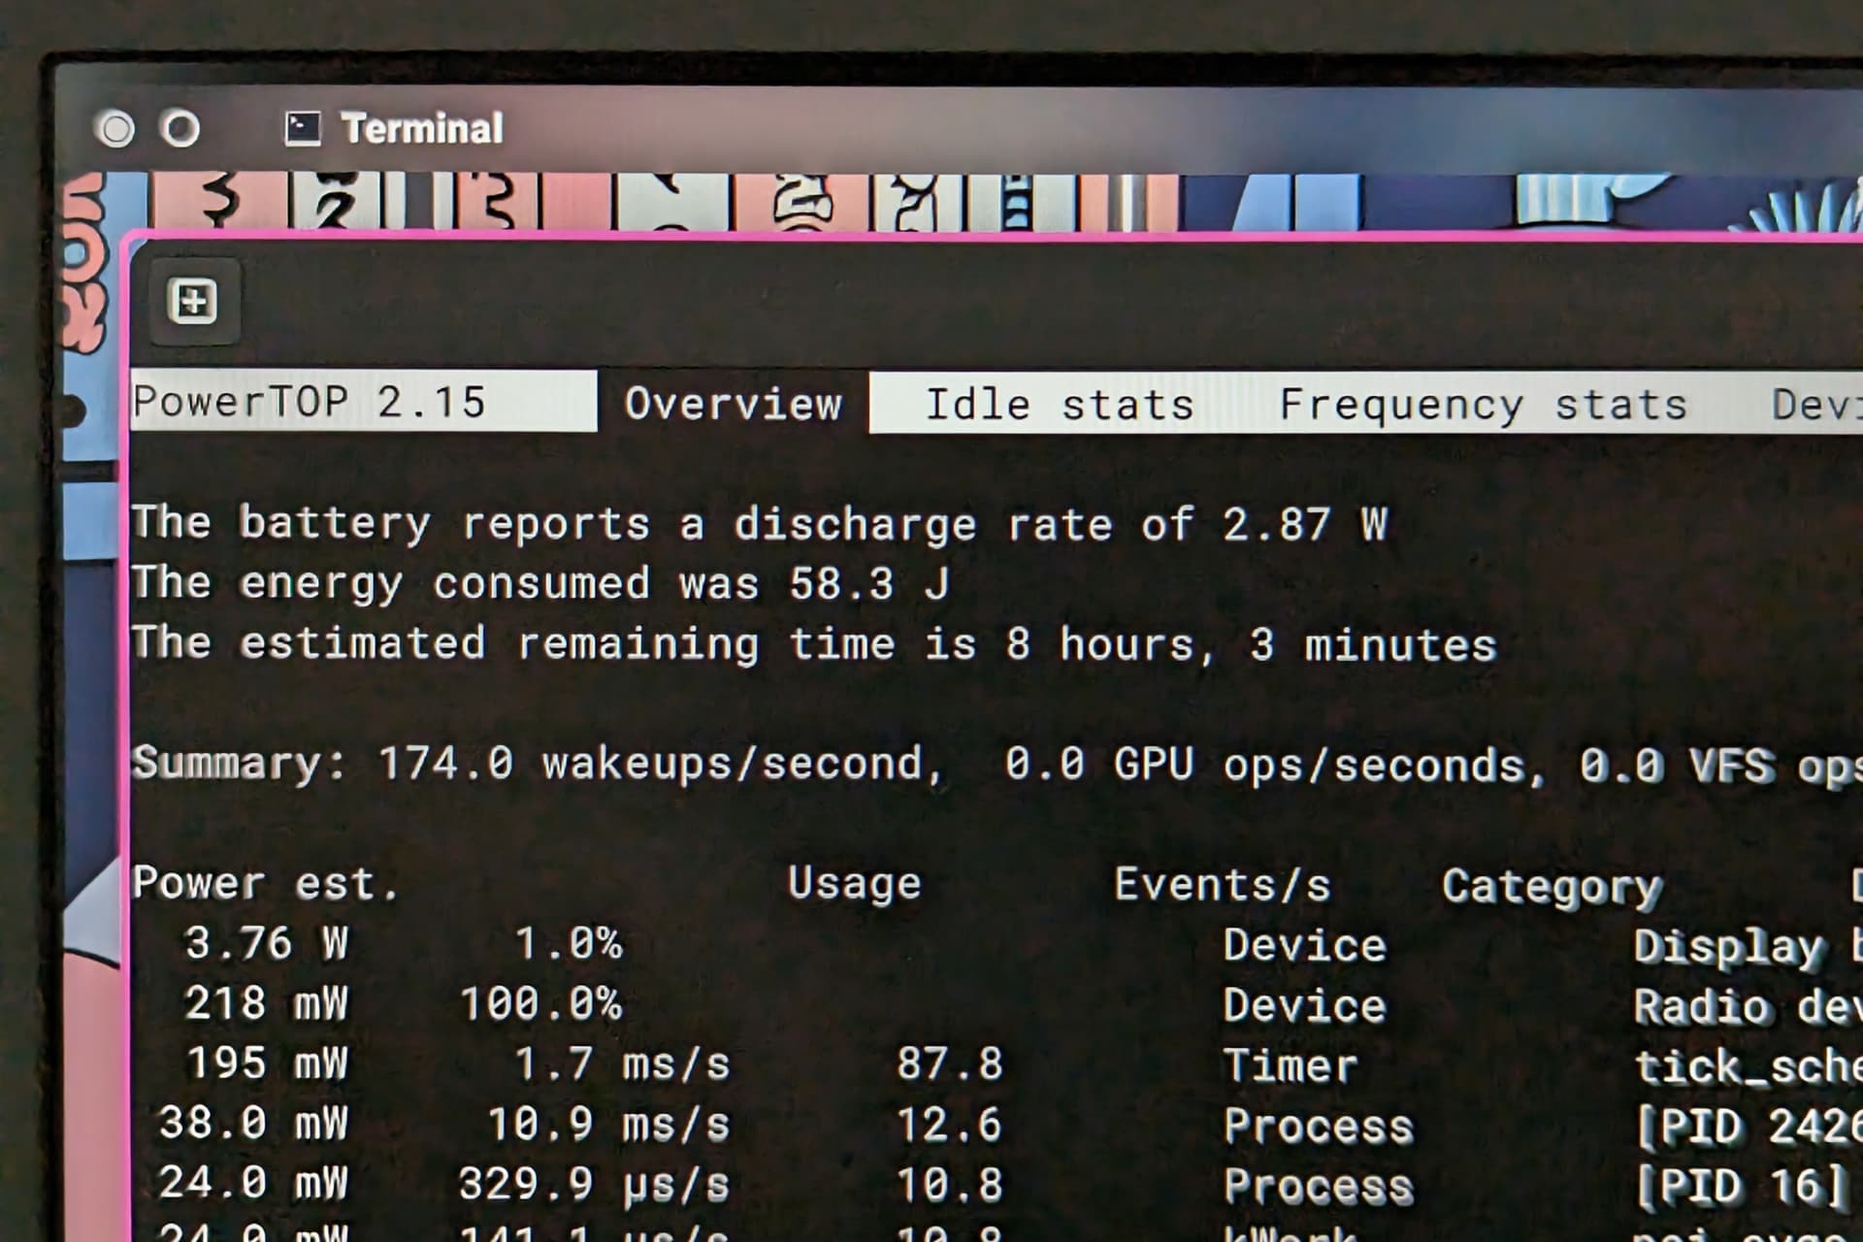
Task: Click the battery discharge rate line
Action: click(x=759, y=524)
